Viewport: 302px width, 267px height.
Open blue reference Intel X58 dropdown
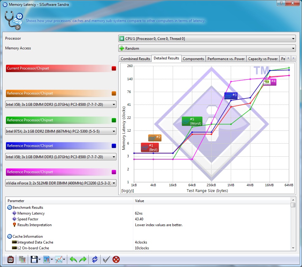point(61,157)
